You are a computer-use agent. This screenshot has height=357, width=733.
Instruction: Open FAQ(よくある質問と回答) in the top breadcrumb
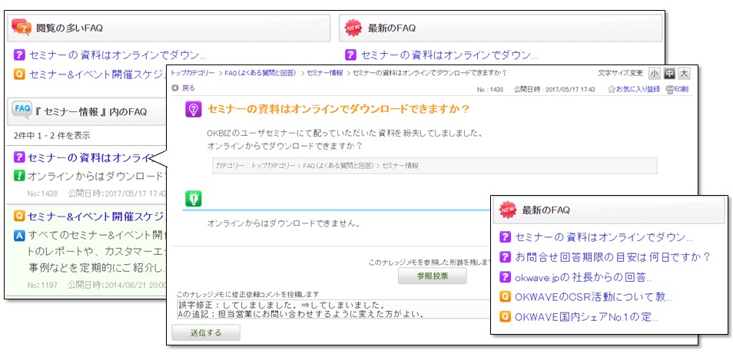pyautogui.click(x=260, y=73)
